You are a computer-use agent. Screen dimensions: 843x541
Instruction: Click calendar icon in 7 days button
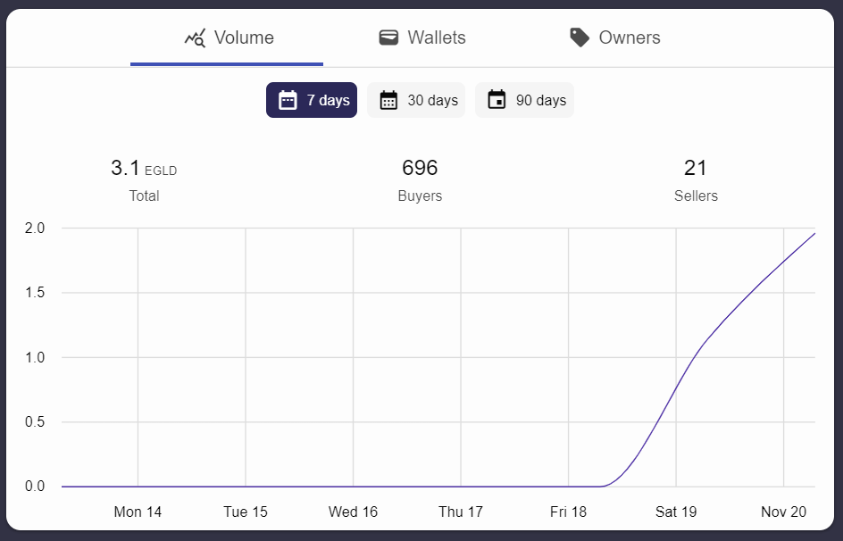click(x=288, y=100)
